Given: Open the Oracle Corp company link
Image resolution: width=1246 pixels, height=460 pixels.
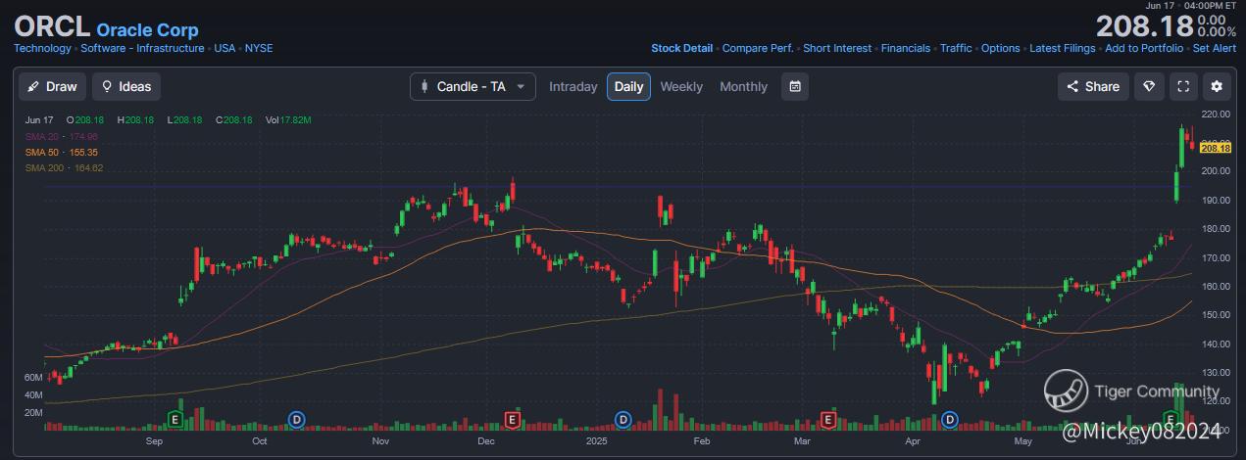Looking at the screenshot, I should 147,30.
